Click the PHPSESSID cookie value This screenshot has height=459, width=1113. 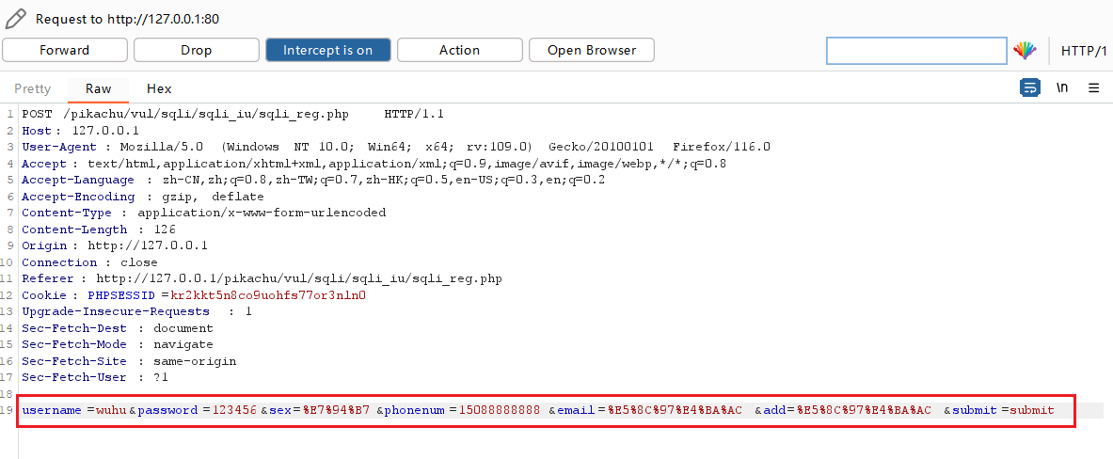(267, 295)
